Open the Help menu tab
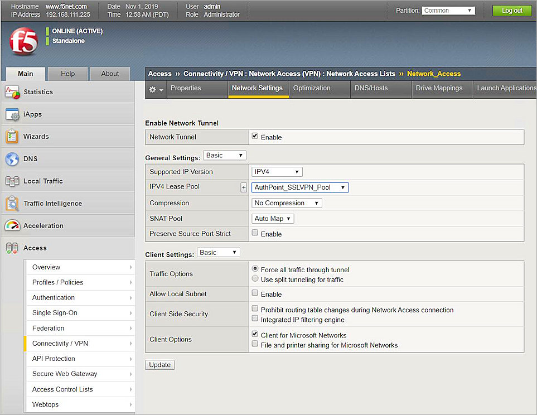The image size is (537, 415). point(67,73)
